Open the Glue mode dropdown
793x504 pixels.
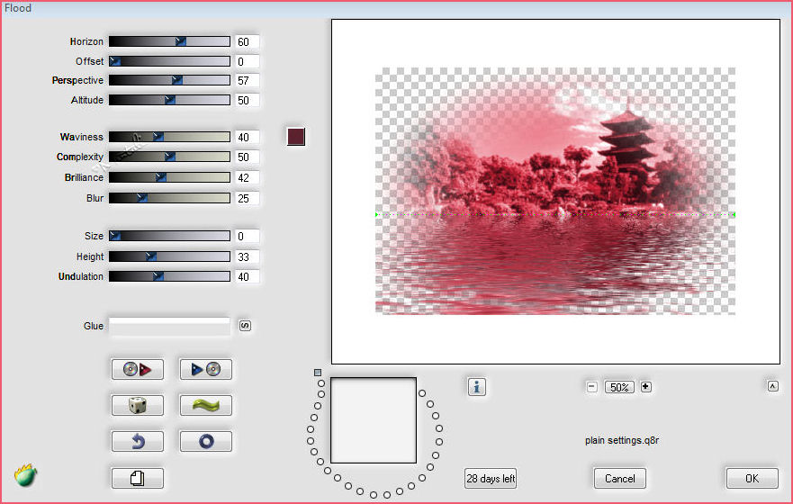click(169, 326)
